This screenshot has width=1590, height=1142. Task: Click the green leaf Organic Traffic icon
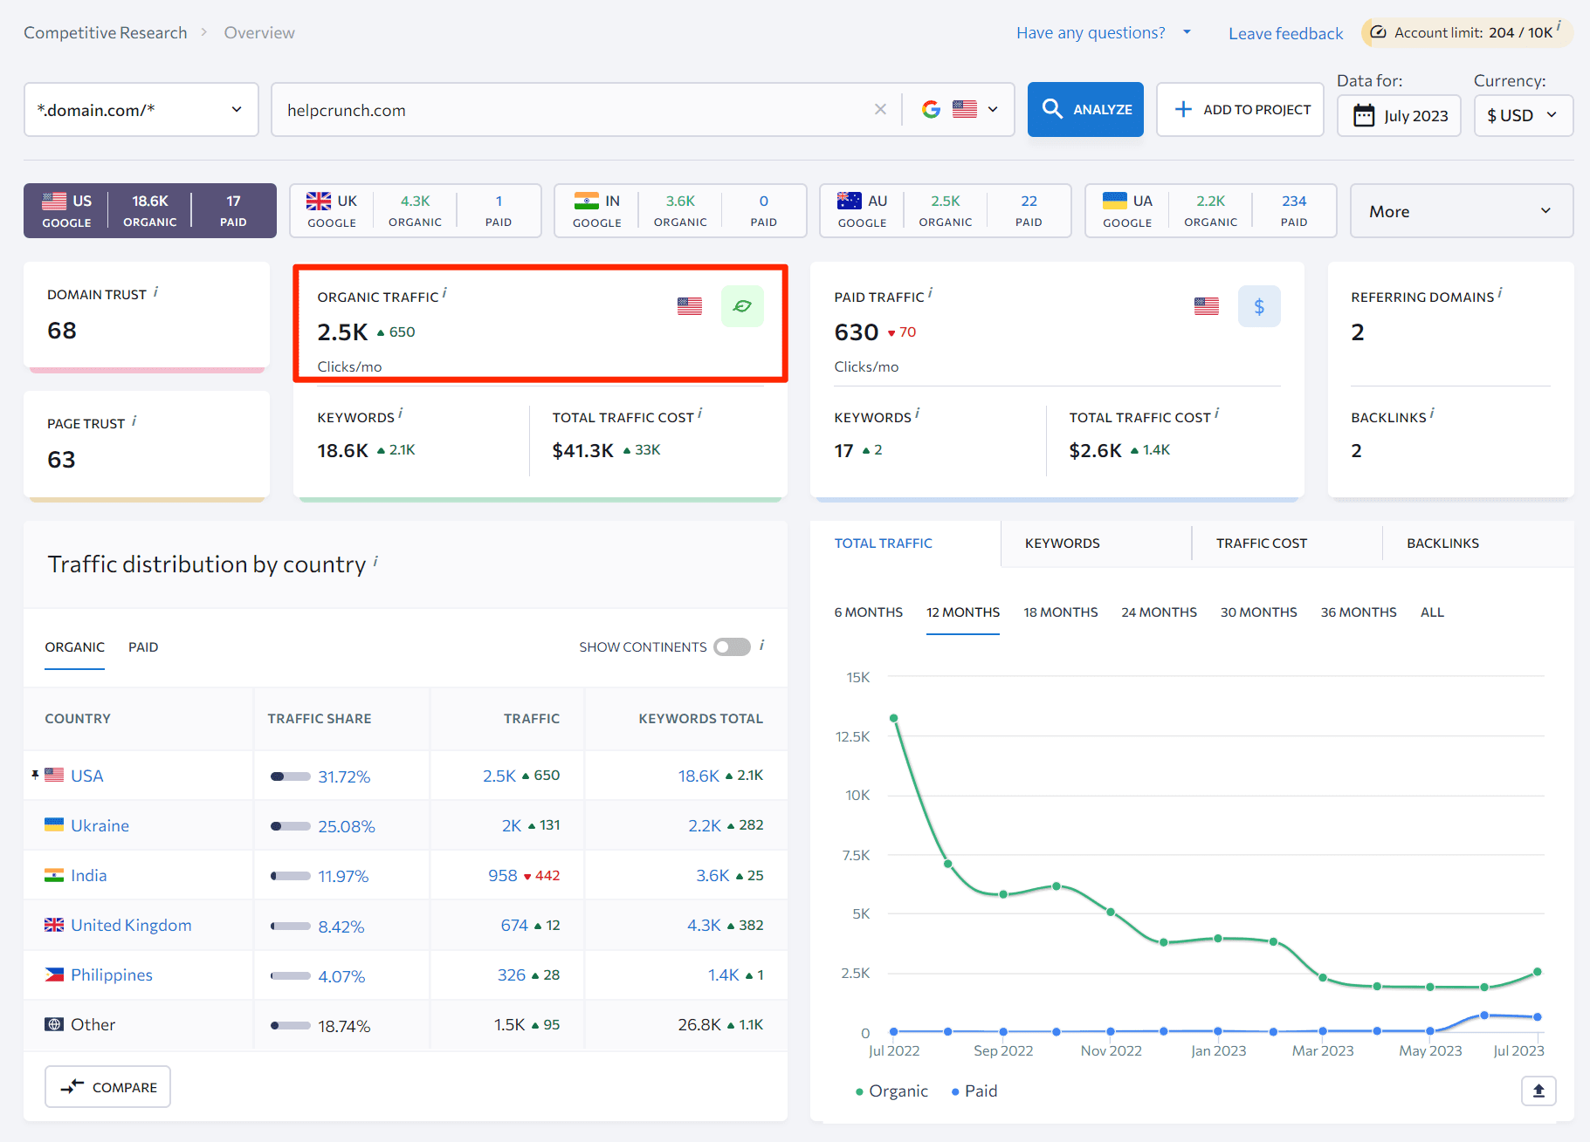click(x=742, y=306)
